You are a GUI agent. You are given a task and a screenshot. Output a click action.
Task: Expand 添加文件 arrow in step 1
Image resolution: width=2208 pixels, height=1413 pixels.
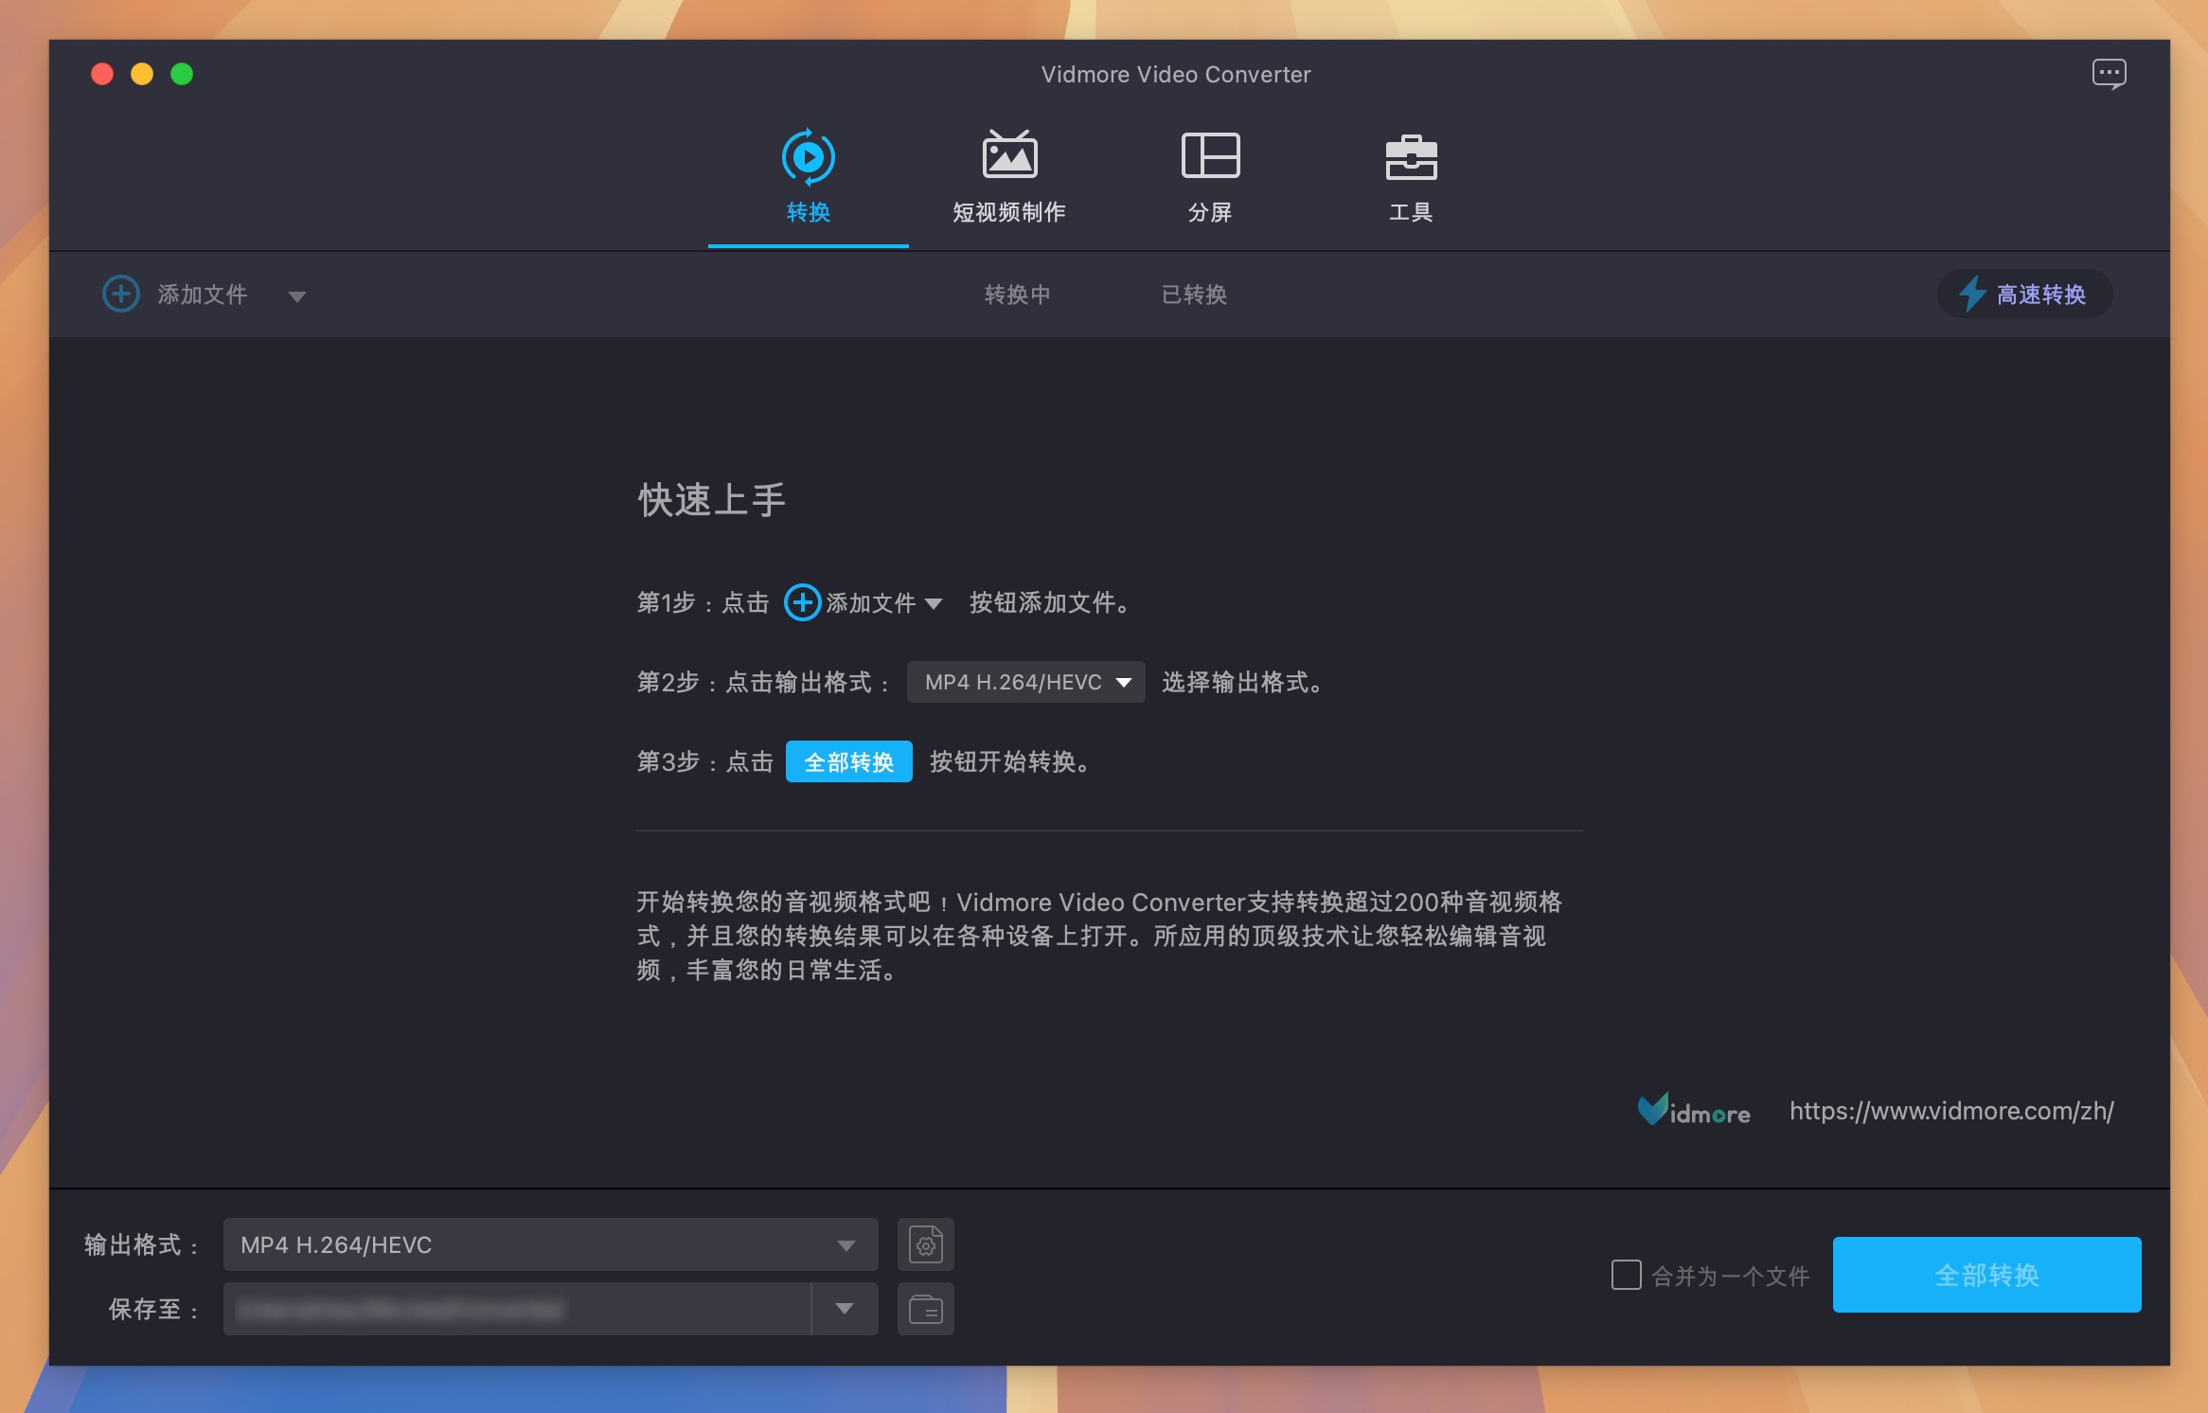(934, 604)
